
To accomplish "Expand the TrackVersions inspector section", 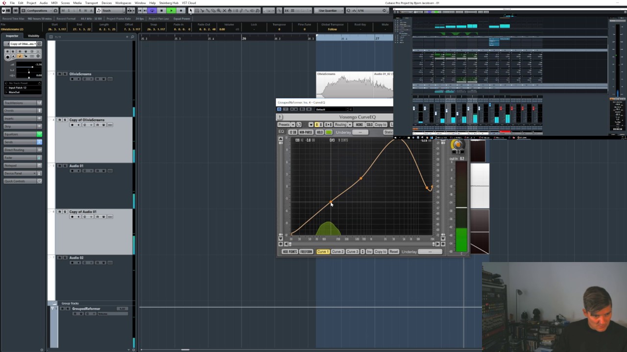I will click(23, 103).
